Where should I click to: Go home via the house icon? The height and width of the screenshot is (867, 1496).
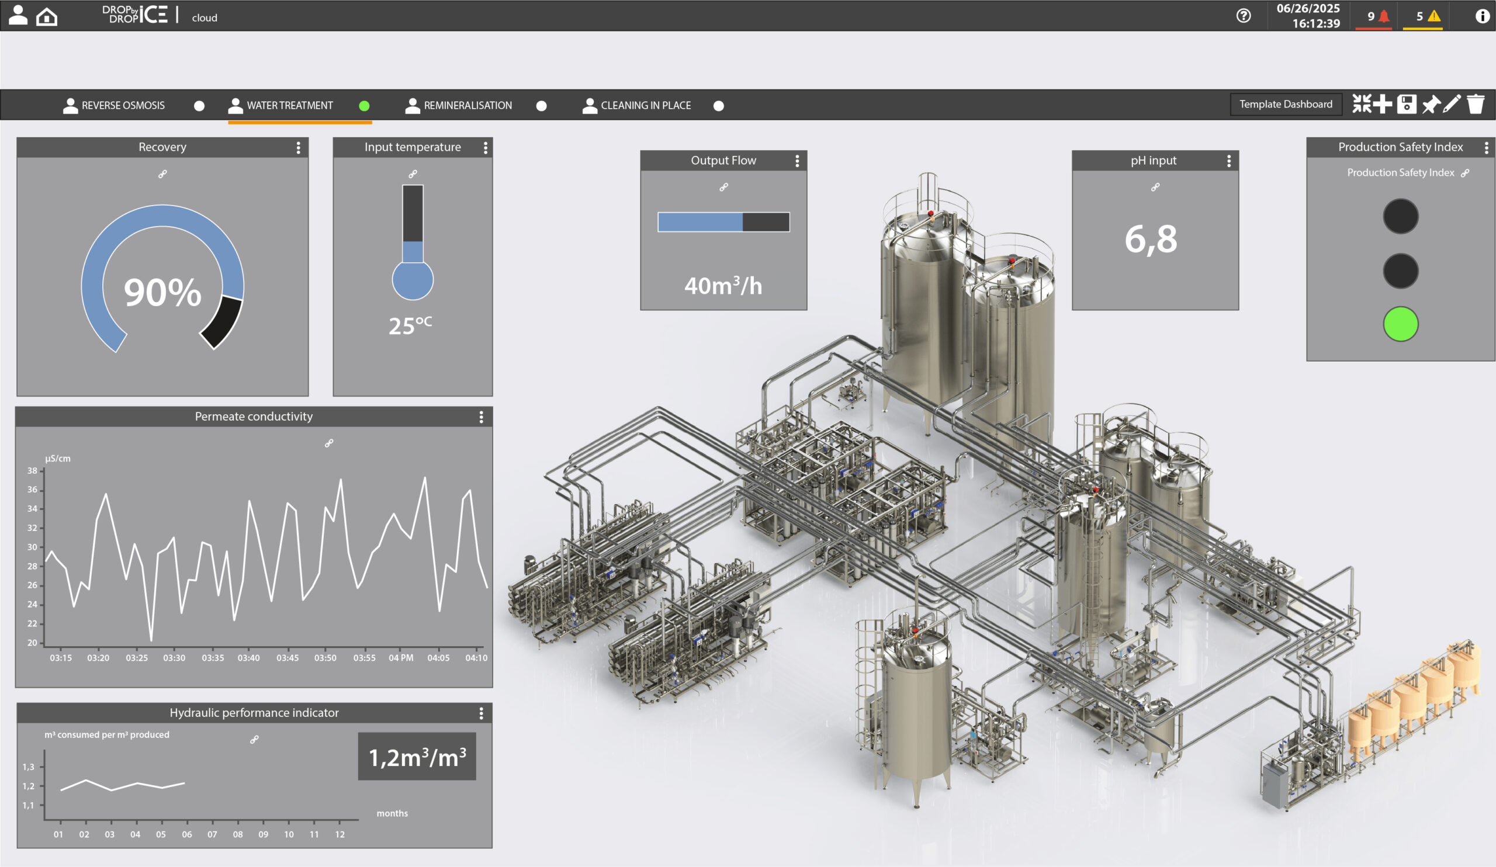(46, 16)
